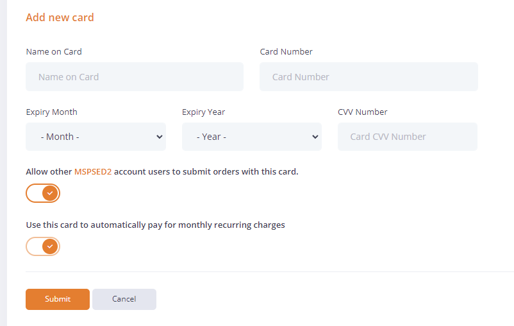Cancel adding the new card

(x=124, y=299)
